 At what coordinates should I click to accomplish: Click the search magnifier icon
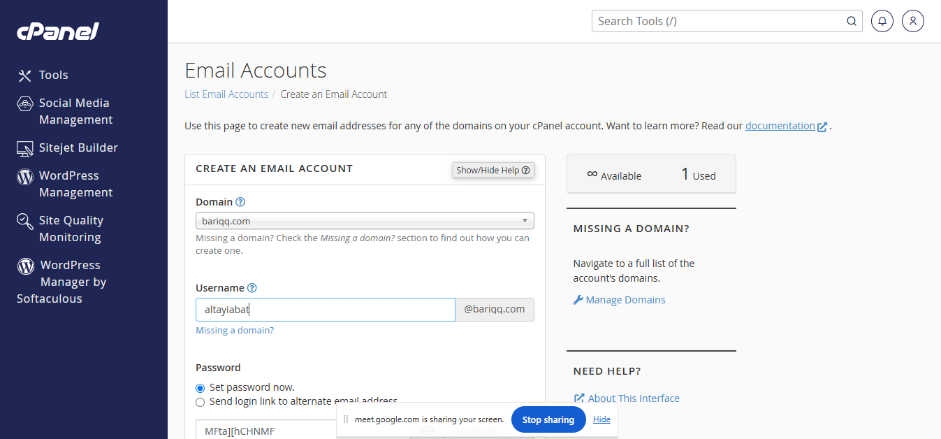tap(852, 21)
